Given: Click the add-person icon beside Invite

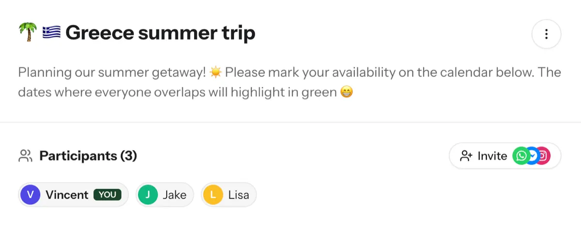Looking at the screenshot, I should click(x=466, y=156).
